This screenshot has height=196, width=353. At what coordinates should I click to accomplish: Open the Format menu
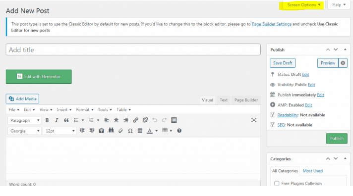(x=85, y=109)
